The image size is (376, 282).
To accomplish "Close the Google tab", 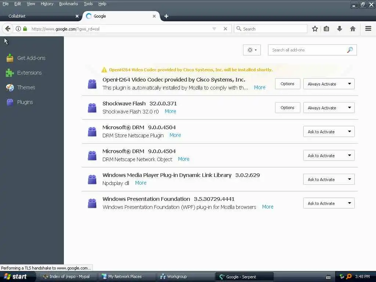I will pos(154,16).
